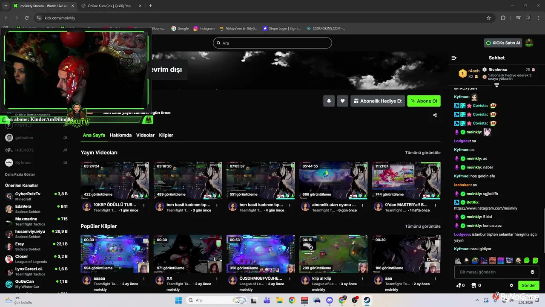This screenshot has width=545, height=307.
Task: Open the 03:24:24 stream video thumbnail
Action: point(115,181)
